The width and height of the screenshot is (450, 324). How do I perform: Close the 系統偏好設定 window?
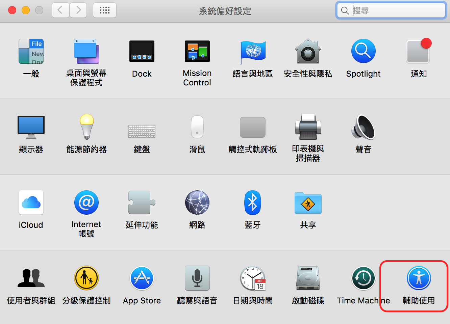coord(12,10)
